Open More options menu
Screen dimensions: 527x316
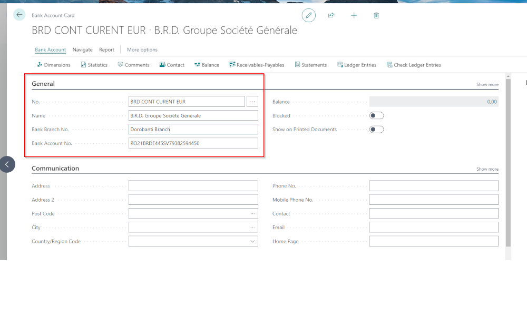(x=142, y=50)
